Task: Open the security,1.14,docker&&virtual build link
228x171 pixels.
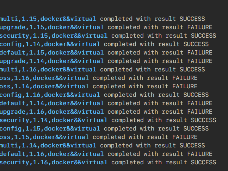Action: (54, 120)
